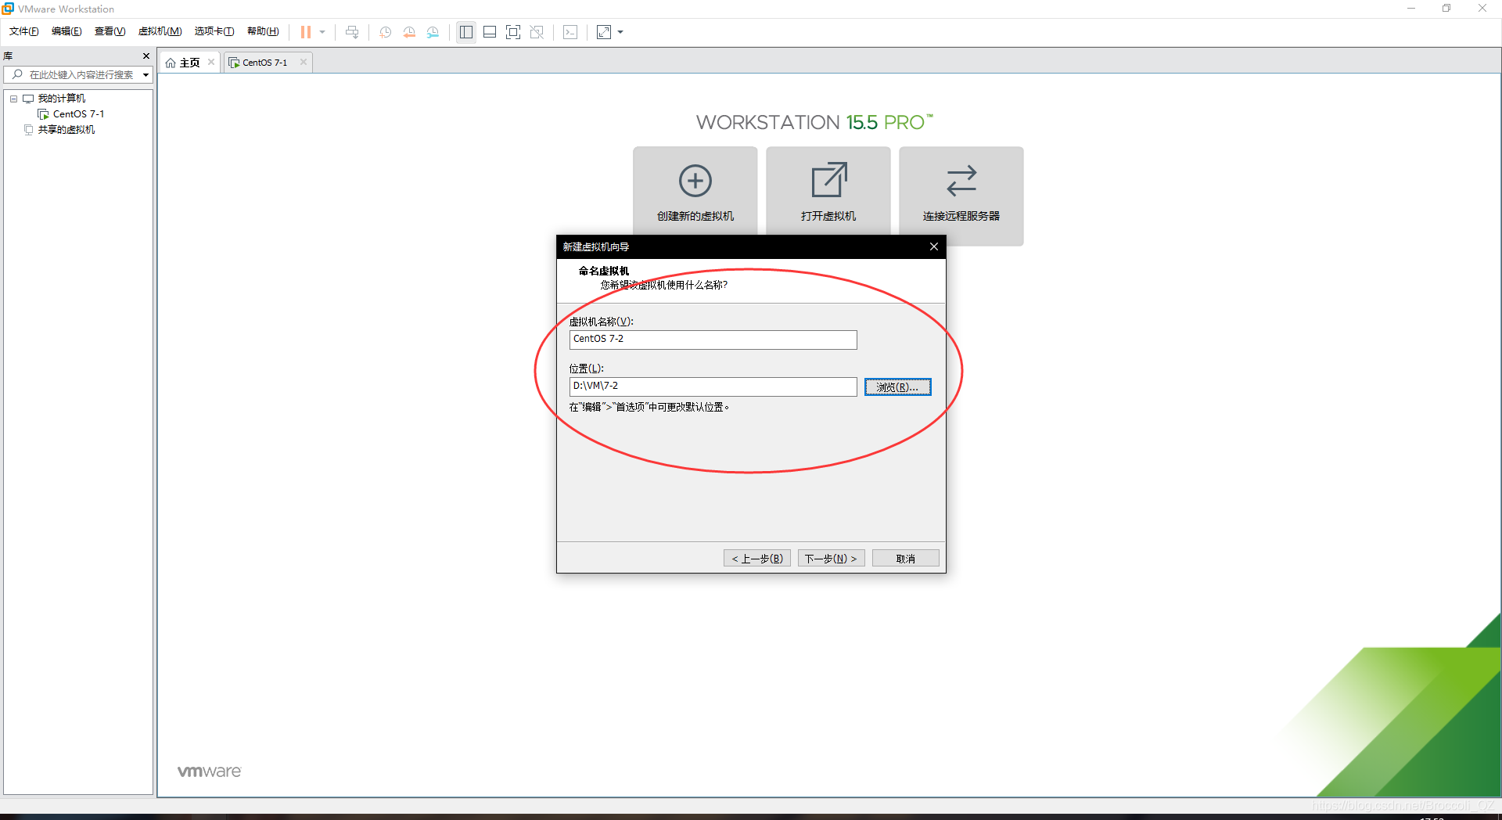
Task: Select 我的计算机 in the library tree
Action: point(62,99)
